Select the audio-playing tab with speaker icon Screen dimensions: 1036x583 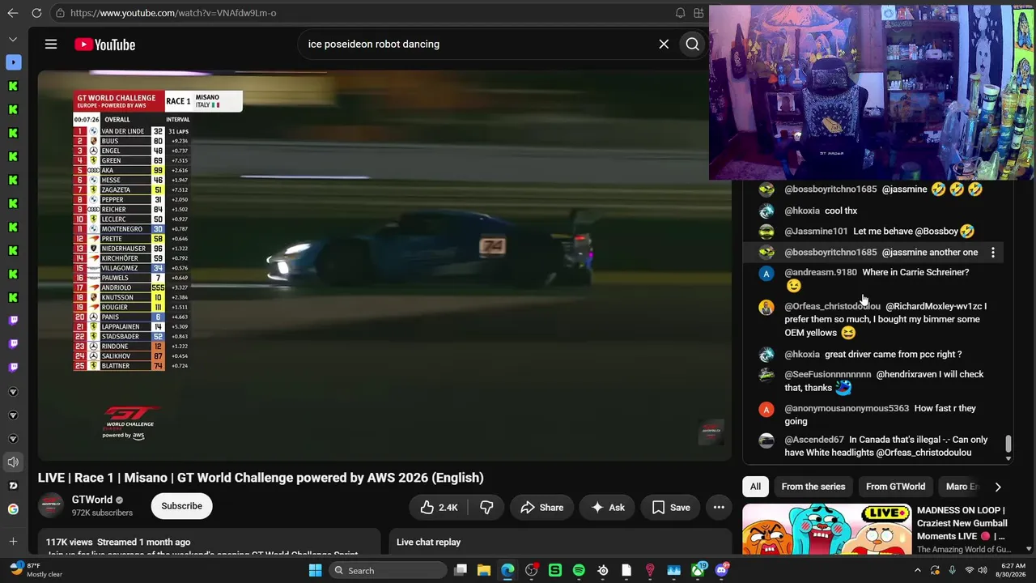(x=13, y=462)
